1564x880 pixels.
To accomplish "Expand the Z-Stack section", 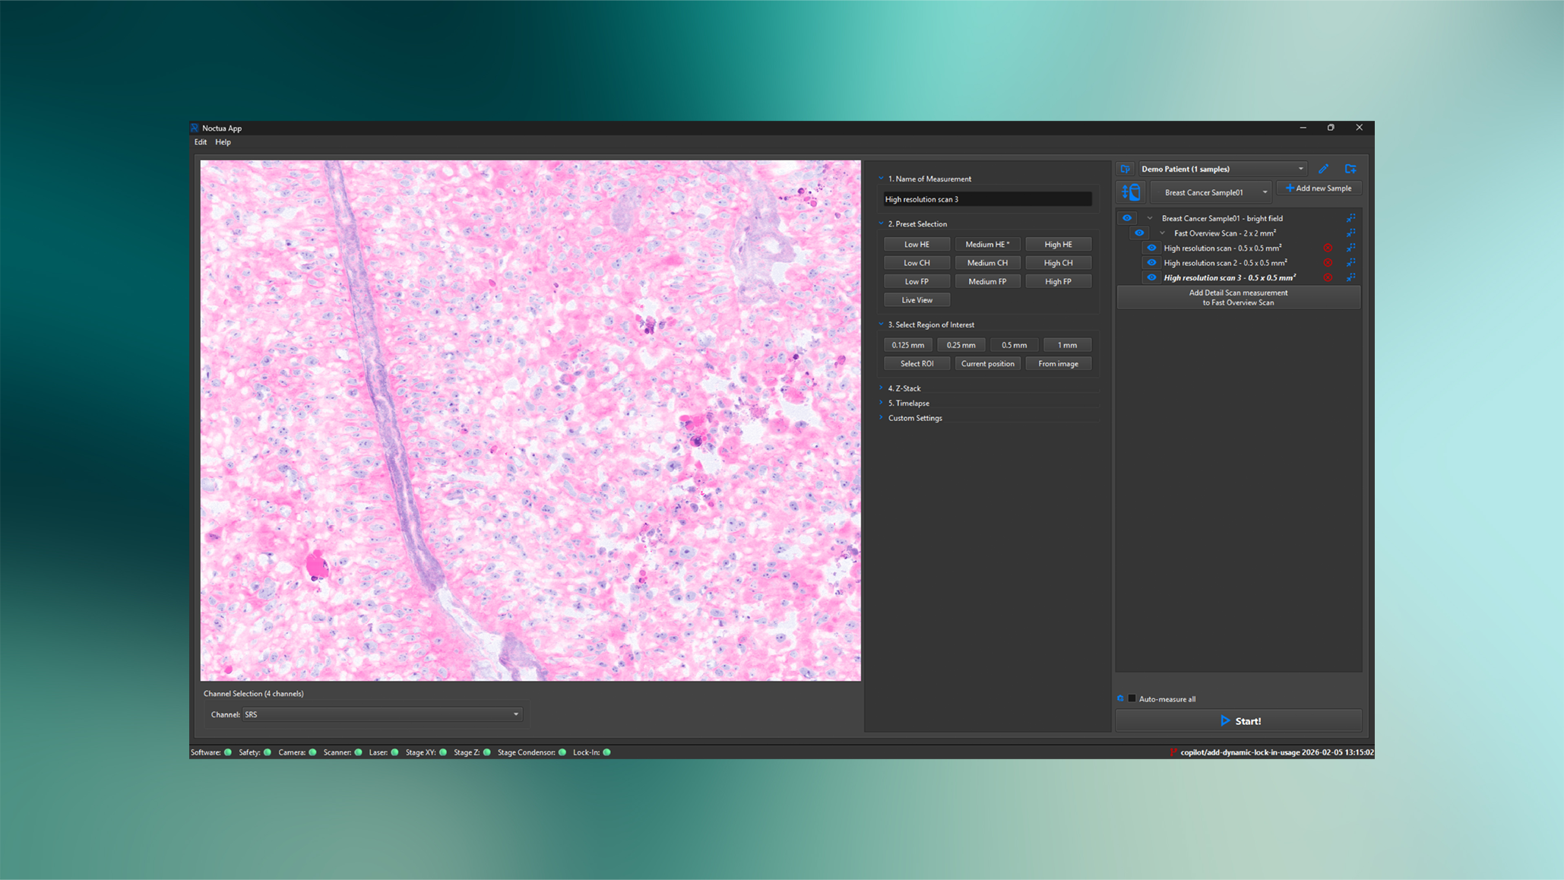I will click(904, 388).
